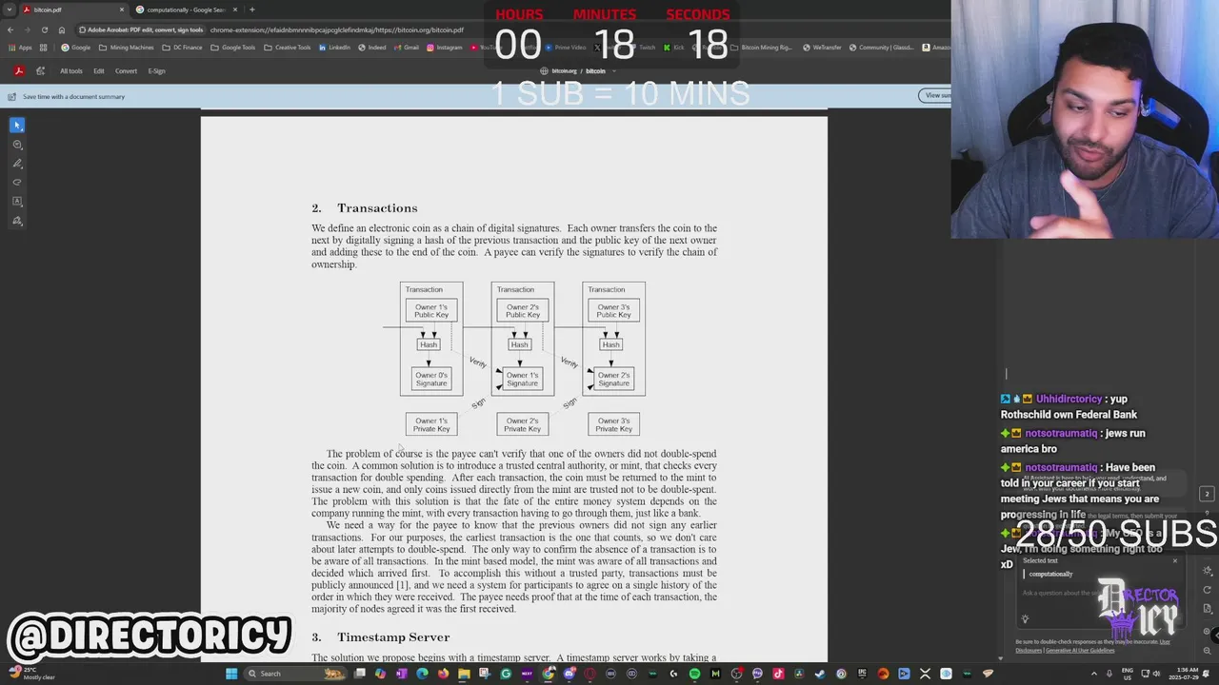This screenshot has height=685, width=1219.
Task: Open the Convert menu
Action: coord(126,70)
